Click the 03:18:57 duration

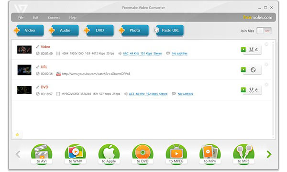47,94
